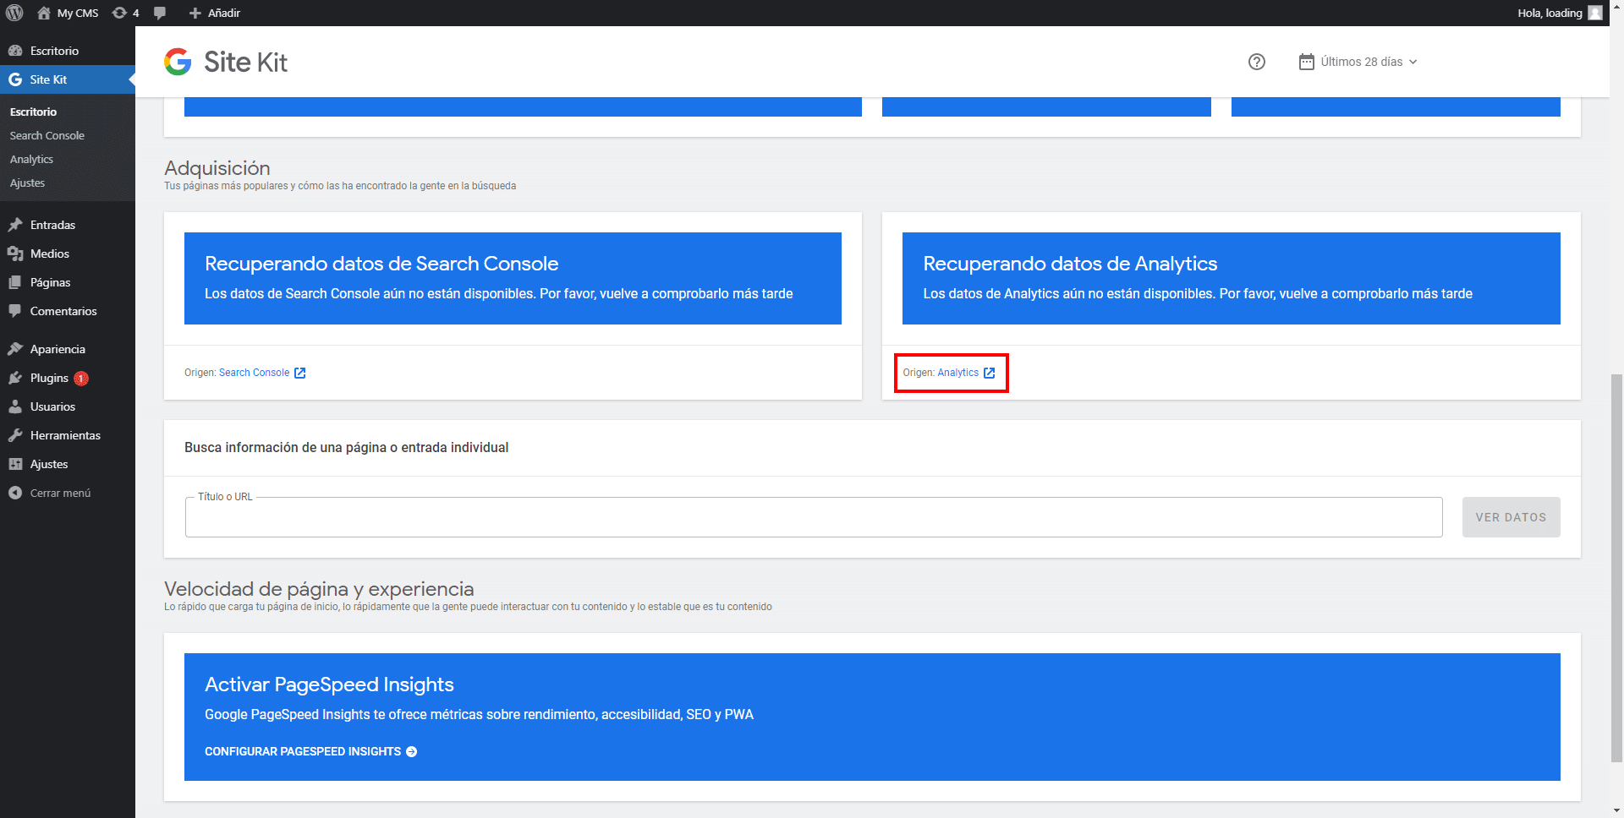Image resolution: width=1624 pixels, height=818 pixels.
Task: Open Plugins with update badge
Action: [68, 378]
